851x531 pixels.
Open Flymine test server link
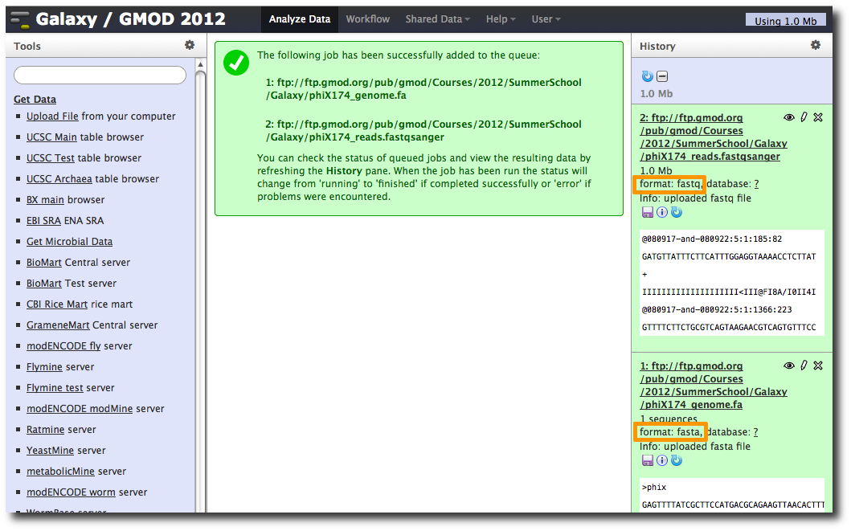pyautogui.click(x=55, y=388)
